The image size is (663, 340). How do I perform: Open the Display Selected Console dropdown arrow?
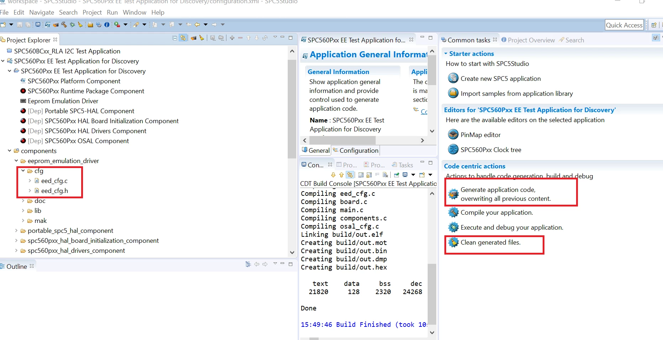tap(413, 175)
